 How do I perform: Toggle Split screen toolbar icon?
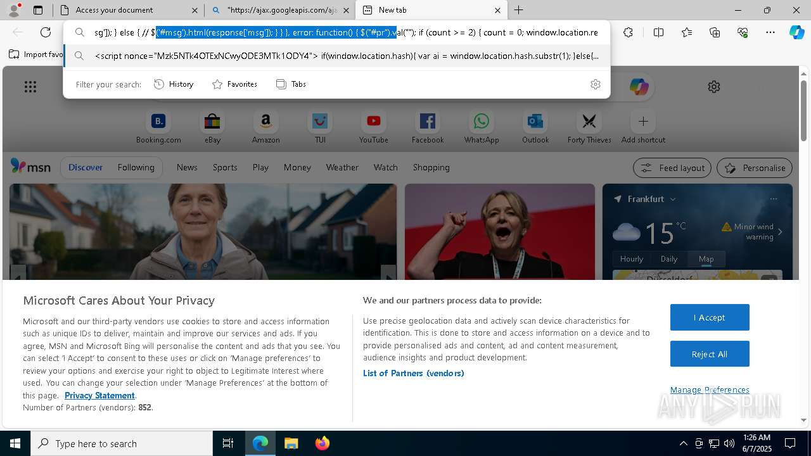point(658,32)
